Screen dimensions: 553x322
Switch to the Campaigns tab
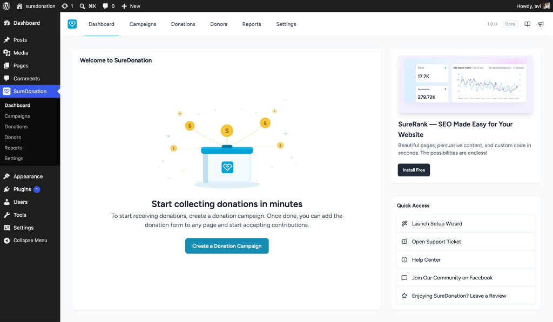[x=143, y=24]
